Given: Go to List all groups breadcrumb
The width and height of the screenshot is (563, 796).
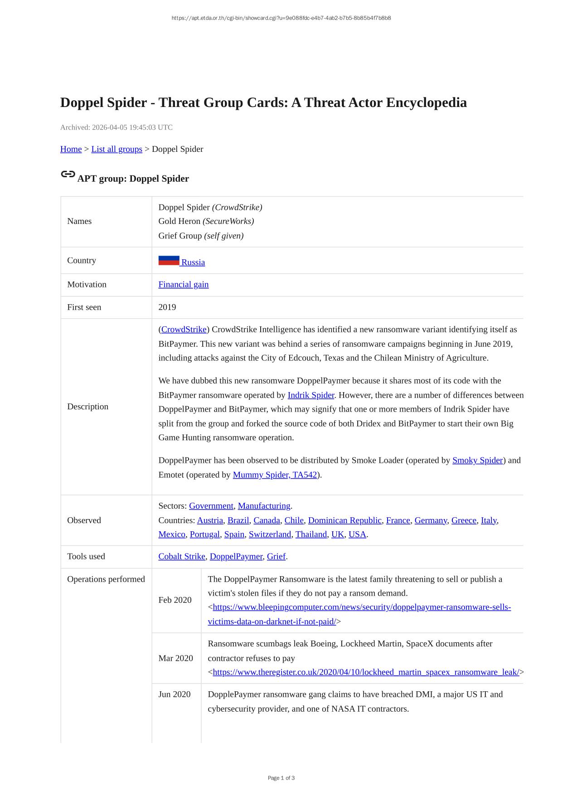Looking at the screenshot, I should tap(116, 149).
